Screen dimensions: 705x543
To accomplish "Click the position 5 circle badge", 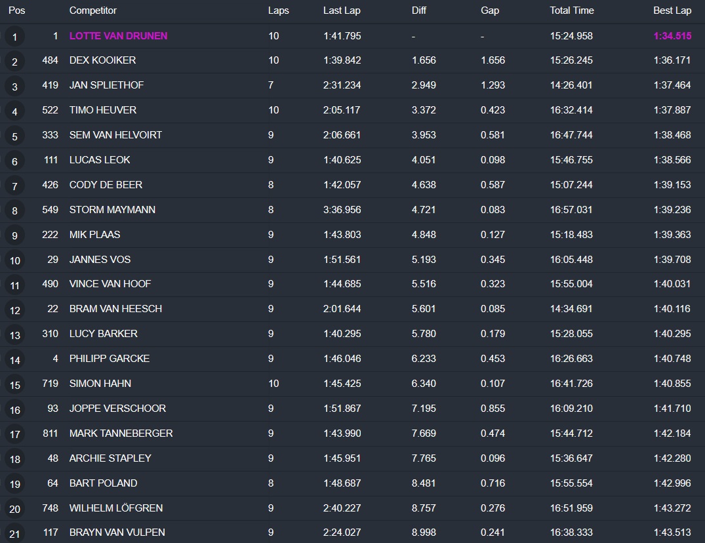I will [14, 136].
